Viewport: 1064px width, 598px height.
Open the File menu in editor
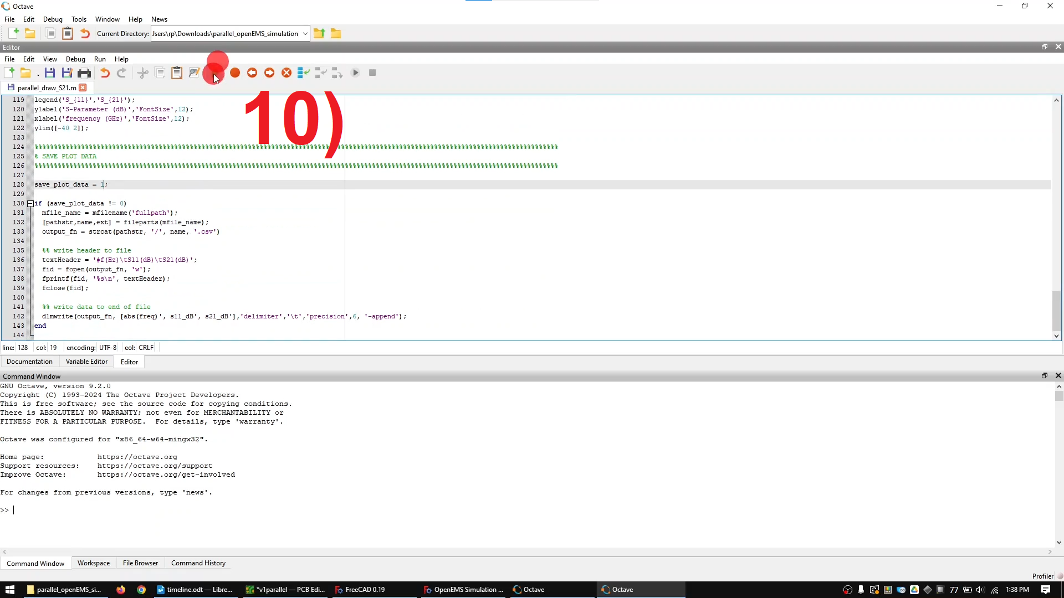[x=9, y=59]
